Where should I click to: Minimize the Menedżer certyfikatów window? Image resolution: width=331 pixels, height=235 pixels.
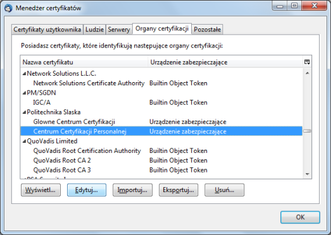[x=280, y=6]
